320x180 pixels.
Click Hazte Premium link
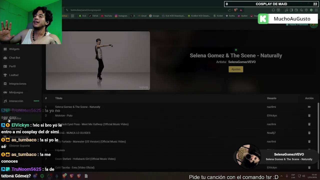point(297,24)
